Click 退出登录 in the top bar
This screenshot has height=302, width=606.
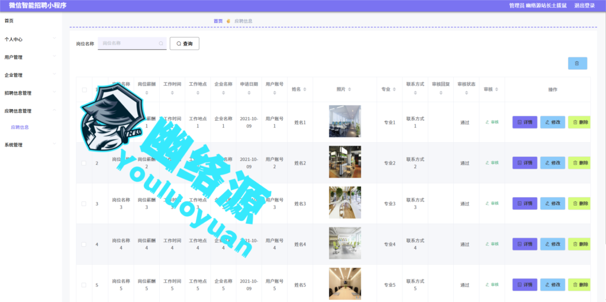[584, 5]
